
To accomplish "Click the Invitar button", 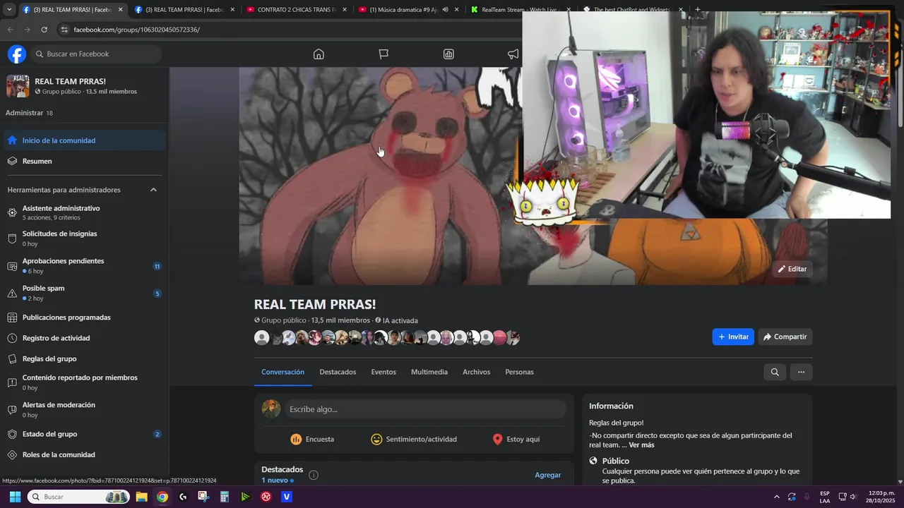I will click(733, 337).
